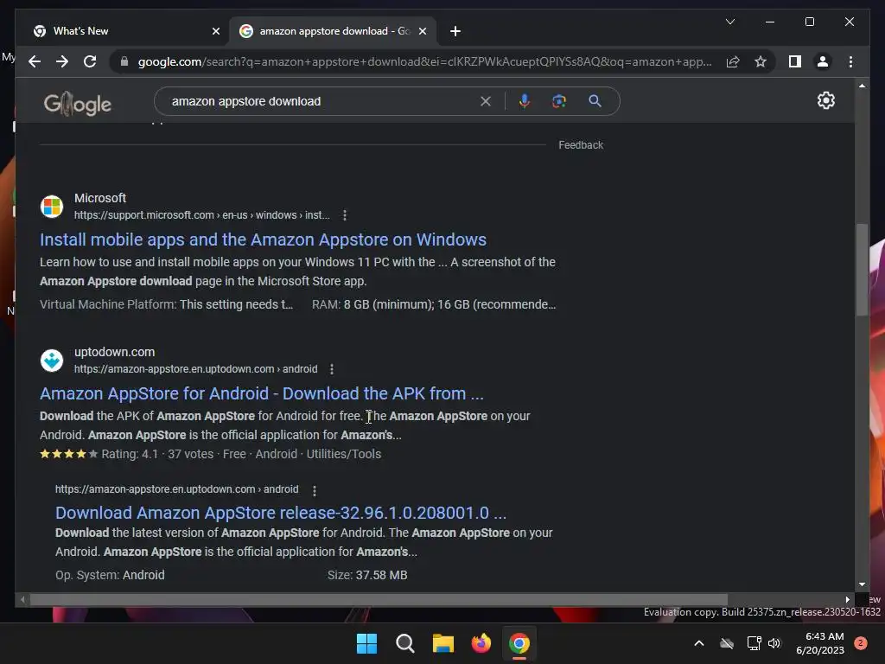885x664 pixels.
Task: Open Chrome side panel
Action: click(795, 61)
